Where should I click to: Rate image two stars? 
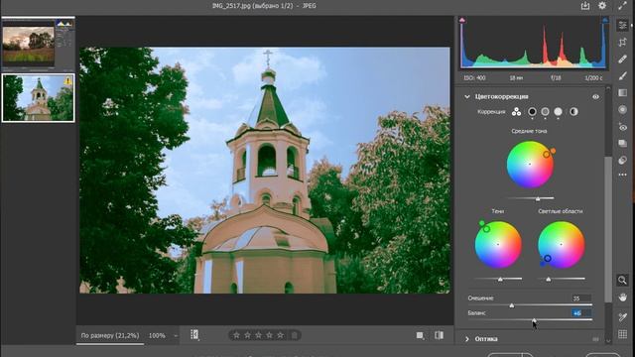247,335
